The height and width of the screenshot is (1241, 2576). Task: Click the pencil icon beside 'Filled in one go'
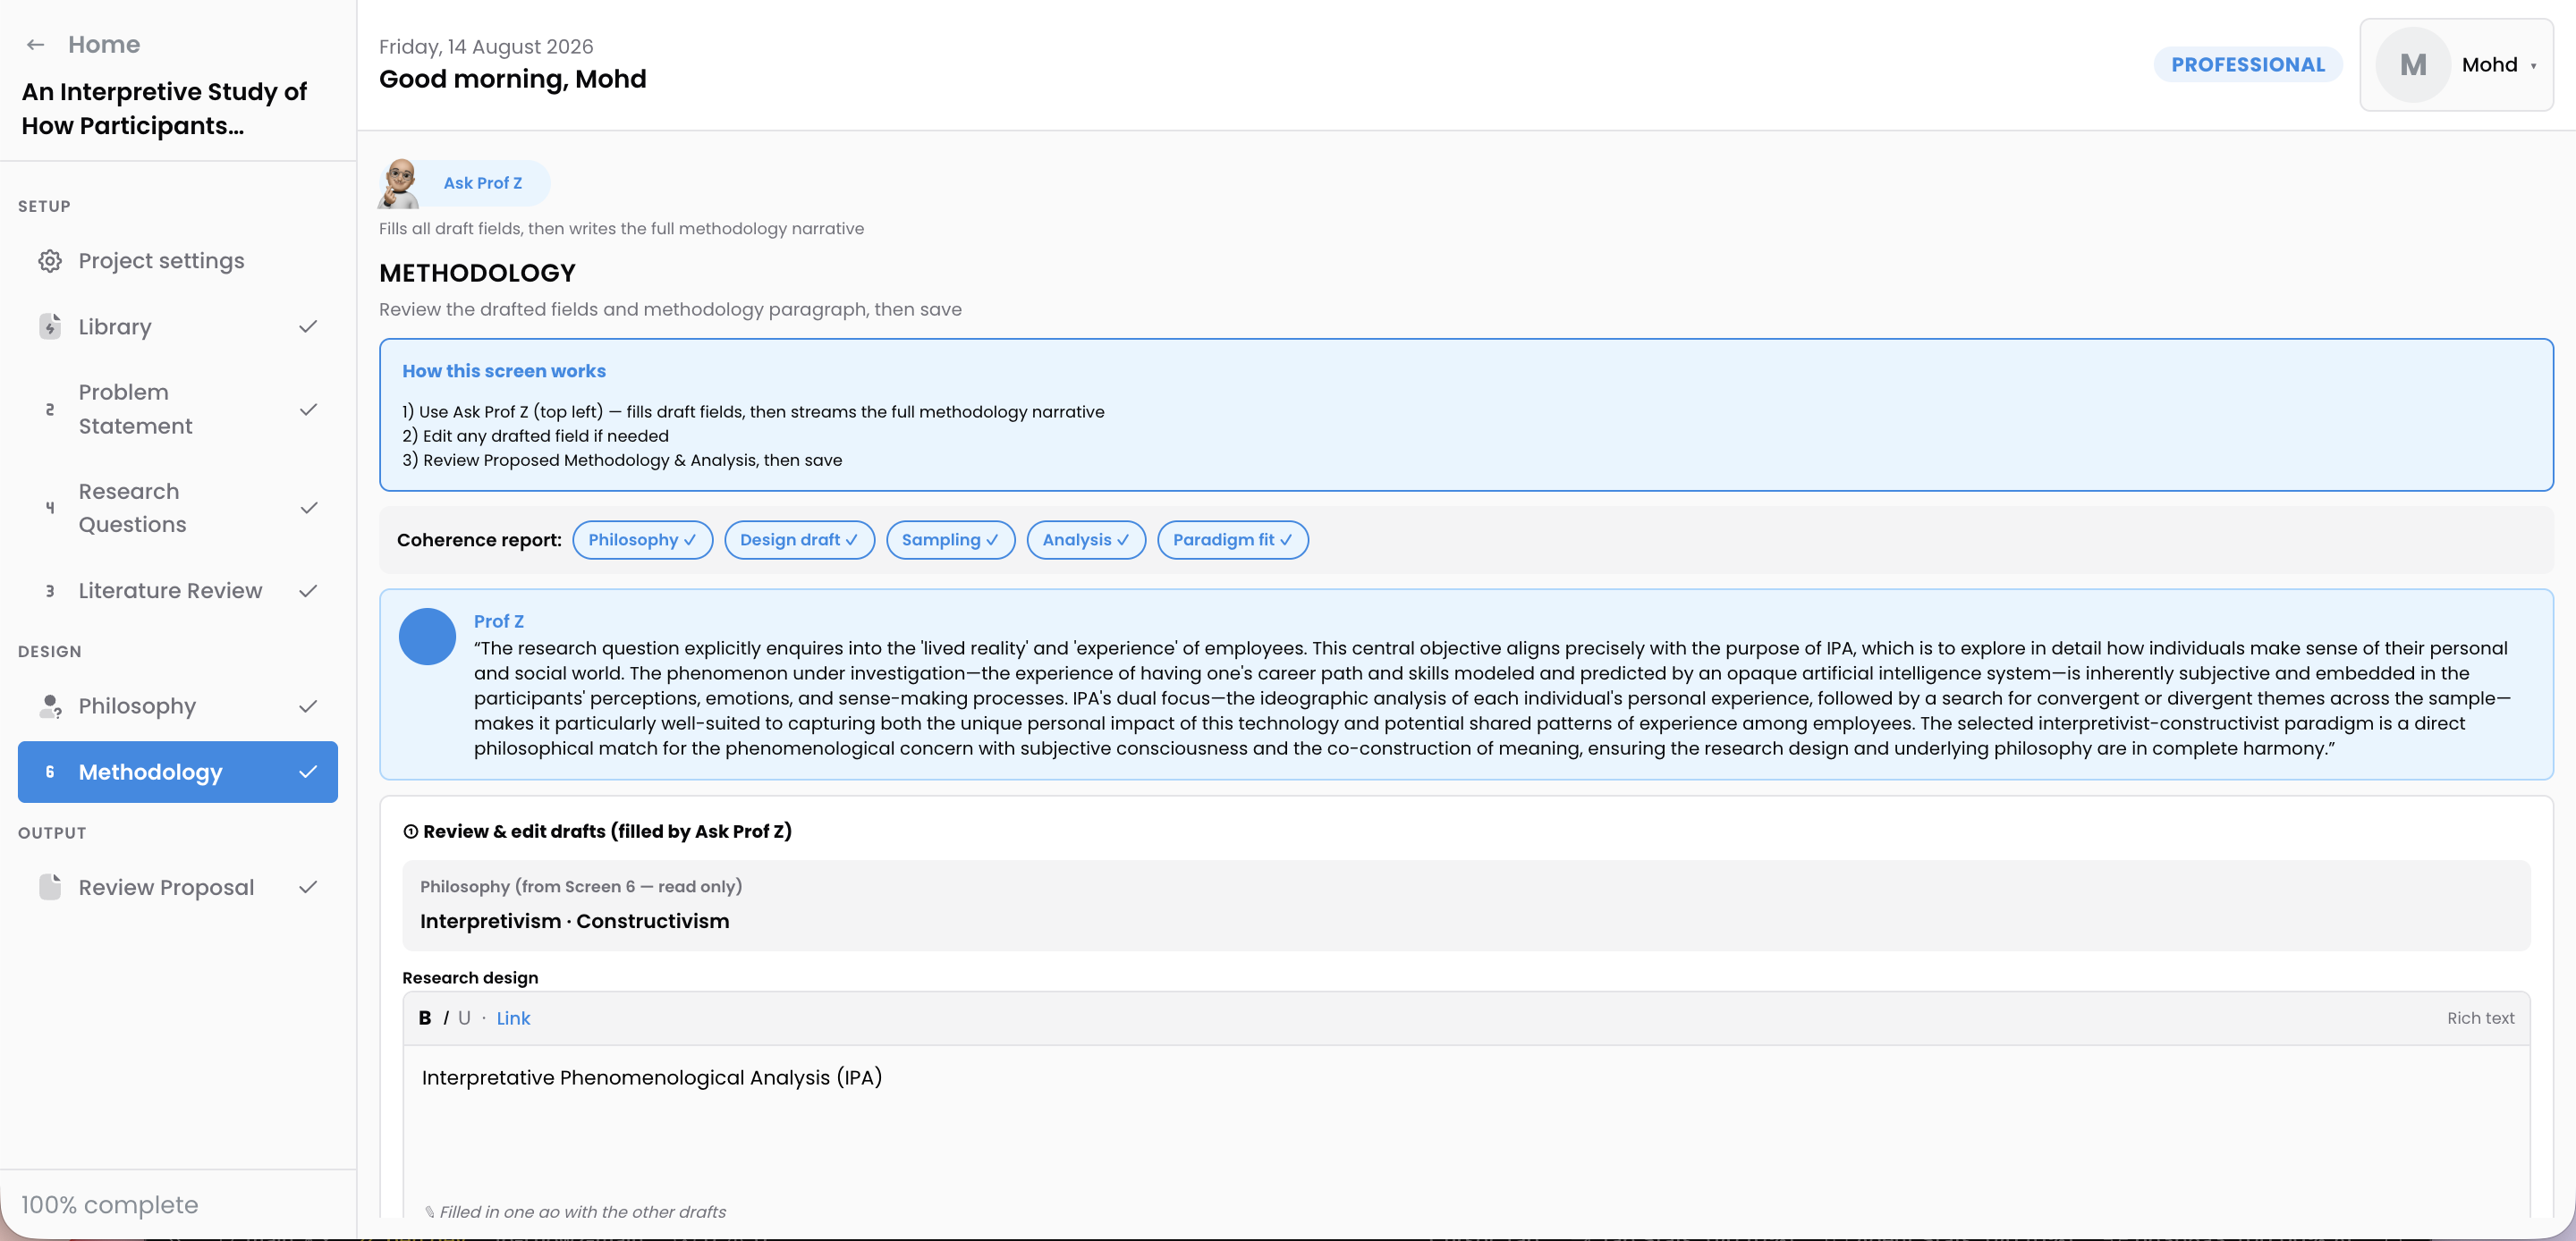point(430,1212)
